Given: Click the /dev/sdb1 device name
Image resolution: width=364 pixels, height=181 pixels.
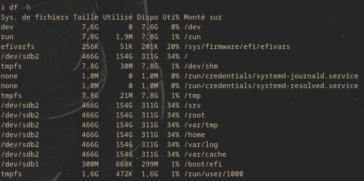Looking at the screenshot, I should (x=20, y=164).
